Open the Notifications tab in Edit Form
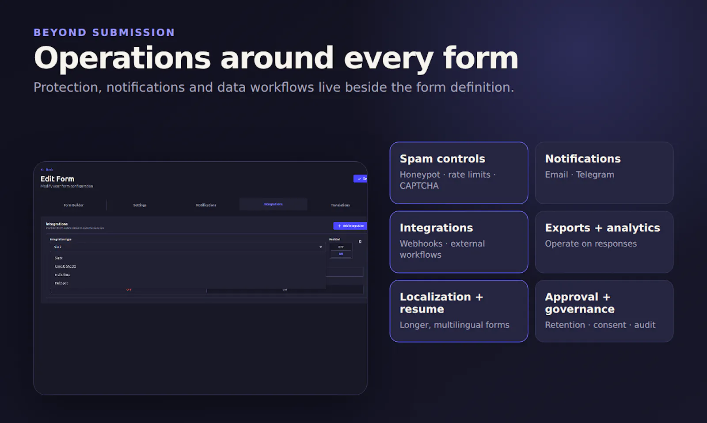 (x=206, y=205)
